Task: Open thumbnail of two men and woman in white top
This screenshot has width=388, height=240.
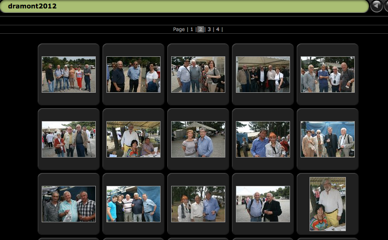Action: click(x=133, y=74)
